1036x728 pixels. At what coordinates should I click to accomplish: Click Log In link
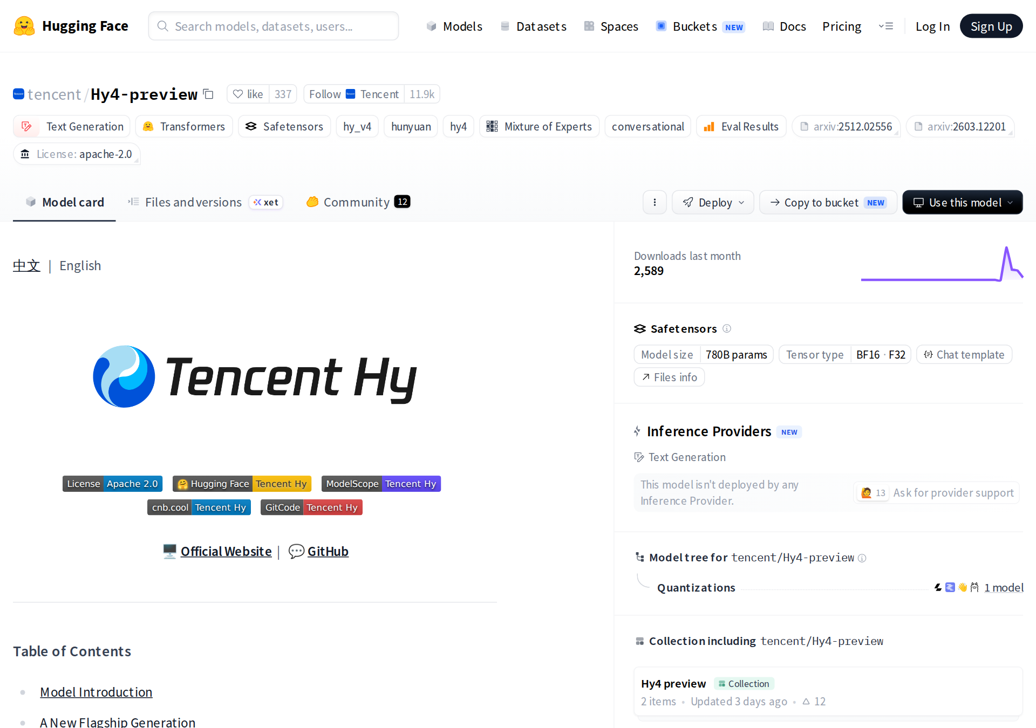932,26
